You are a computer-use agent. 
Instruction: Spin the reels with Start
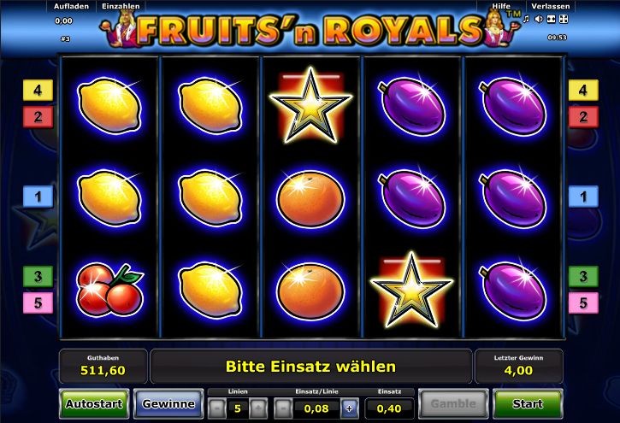pyautogui.click(x=528, y=403)
